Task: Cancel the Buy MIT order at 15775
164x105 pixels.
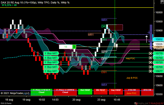Action: [x=150, y=53]
